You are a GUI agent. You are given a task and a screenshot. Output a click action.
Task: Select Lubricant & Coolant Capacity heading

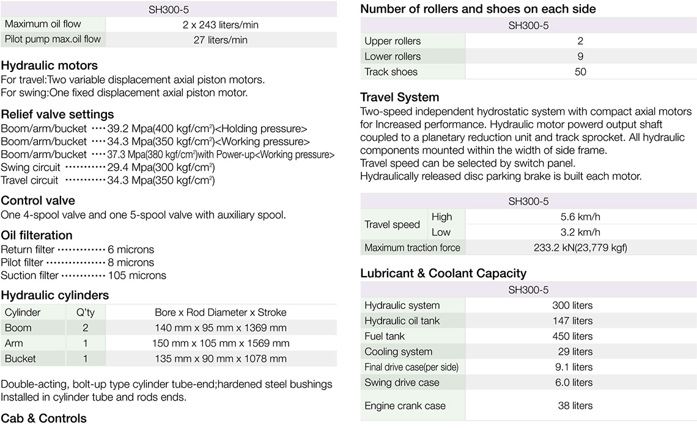pos(443,273)
